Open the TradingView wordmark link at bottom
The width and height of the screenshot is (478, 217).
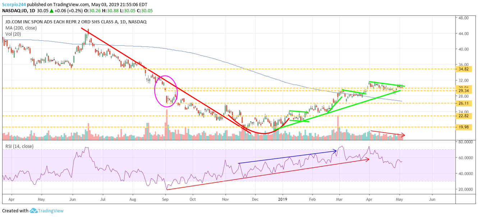(51, 211)
